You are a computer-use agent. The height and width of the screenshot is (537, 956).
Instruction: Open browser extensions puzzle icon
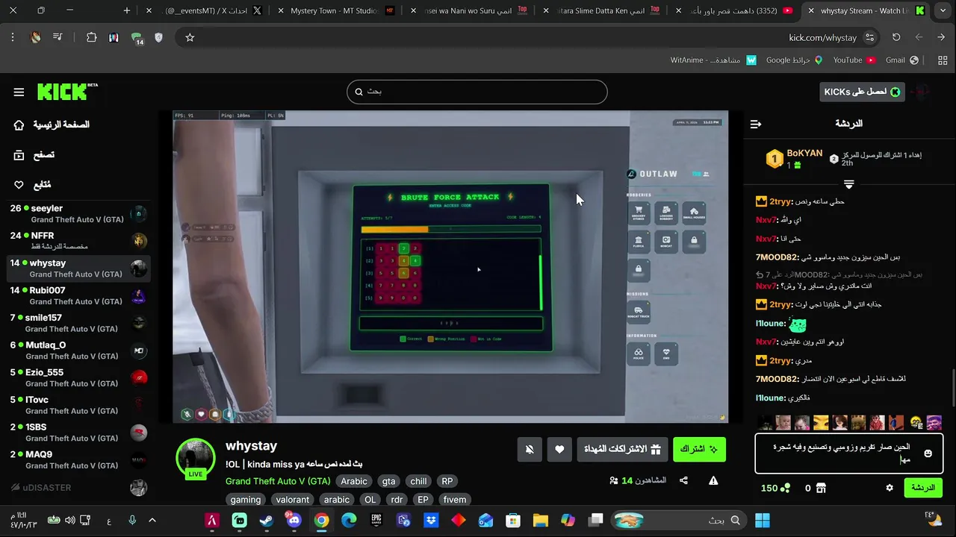click(x=92, y=37)
